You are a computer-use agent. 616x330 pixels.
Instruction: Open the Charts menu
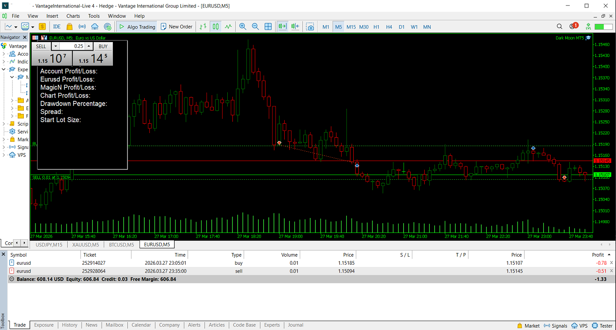(x=73, y=15)
